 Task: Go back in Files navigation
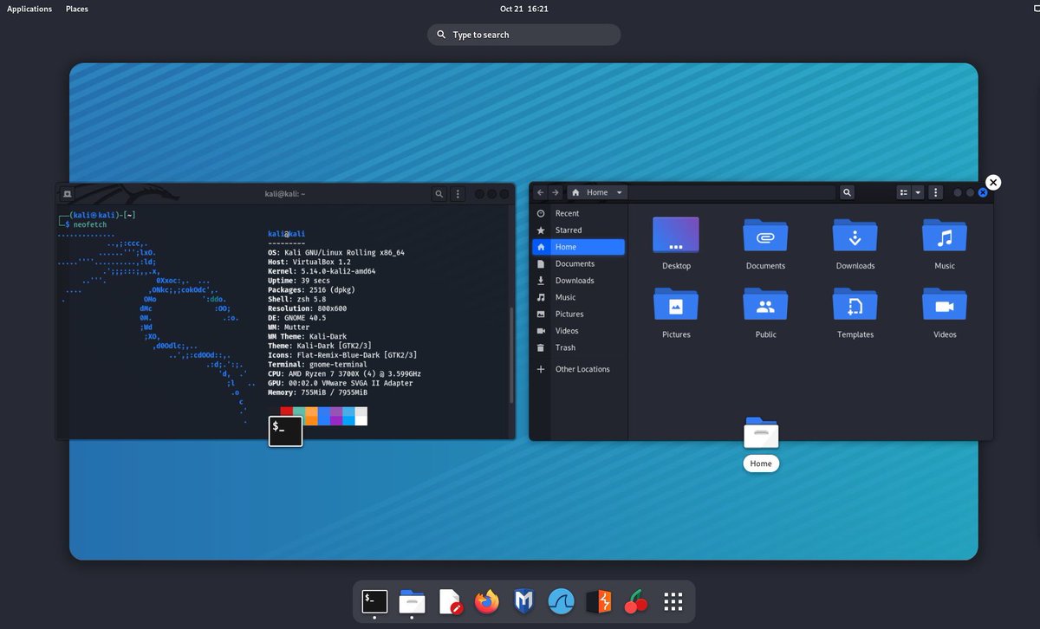click(x=541, y=192)
